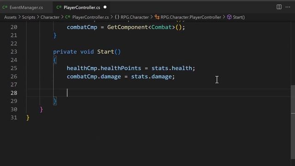The image size is (295, 166).
Task: Open the Character folder breadcrumb
Action: pos(50,17)
